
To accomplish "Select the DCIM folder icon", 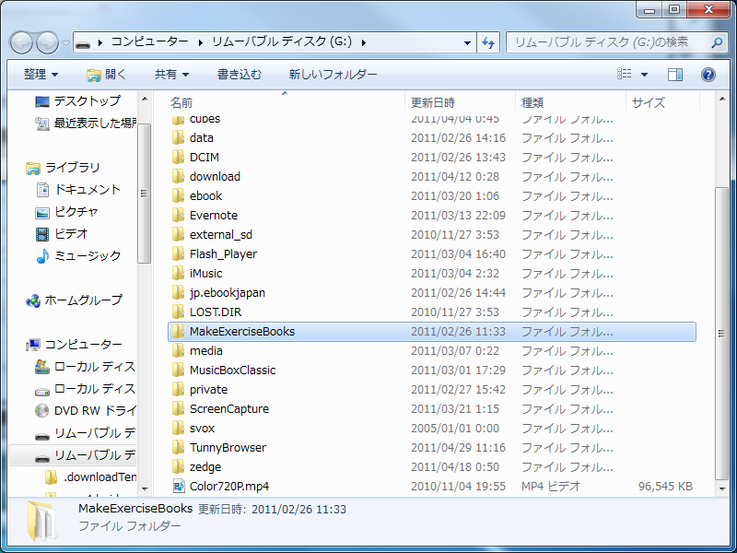I will pos(180,158).
